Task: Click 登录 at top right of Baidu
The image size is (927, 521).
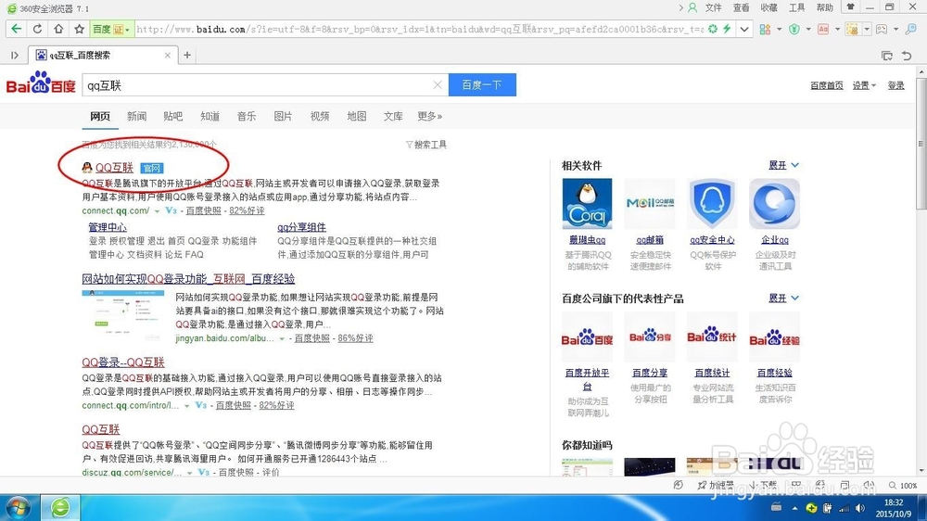Action: [x=895, y=85]
